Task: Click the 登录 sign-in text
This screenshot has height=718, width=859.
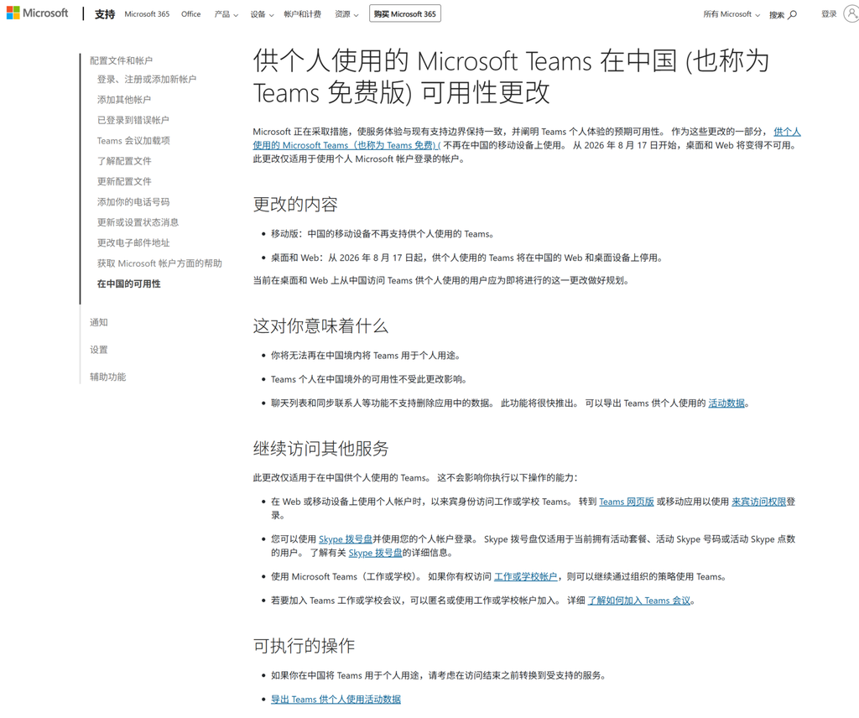Action: tap(829, 14)
